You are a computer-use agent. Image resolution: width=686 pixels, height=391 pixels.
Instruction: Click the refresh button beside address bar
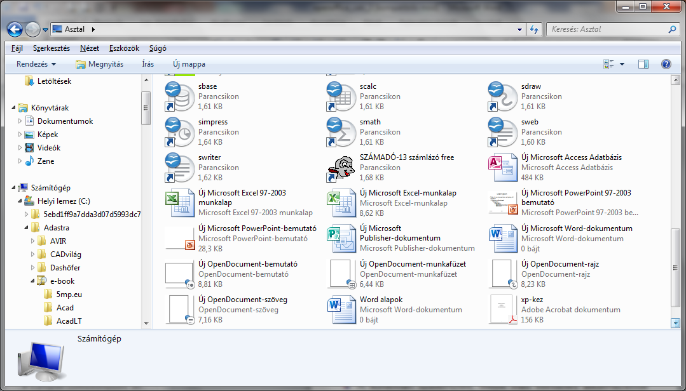534,29
